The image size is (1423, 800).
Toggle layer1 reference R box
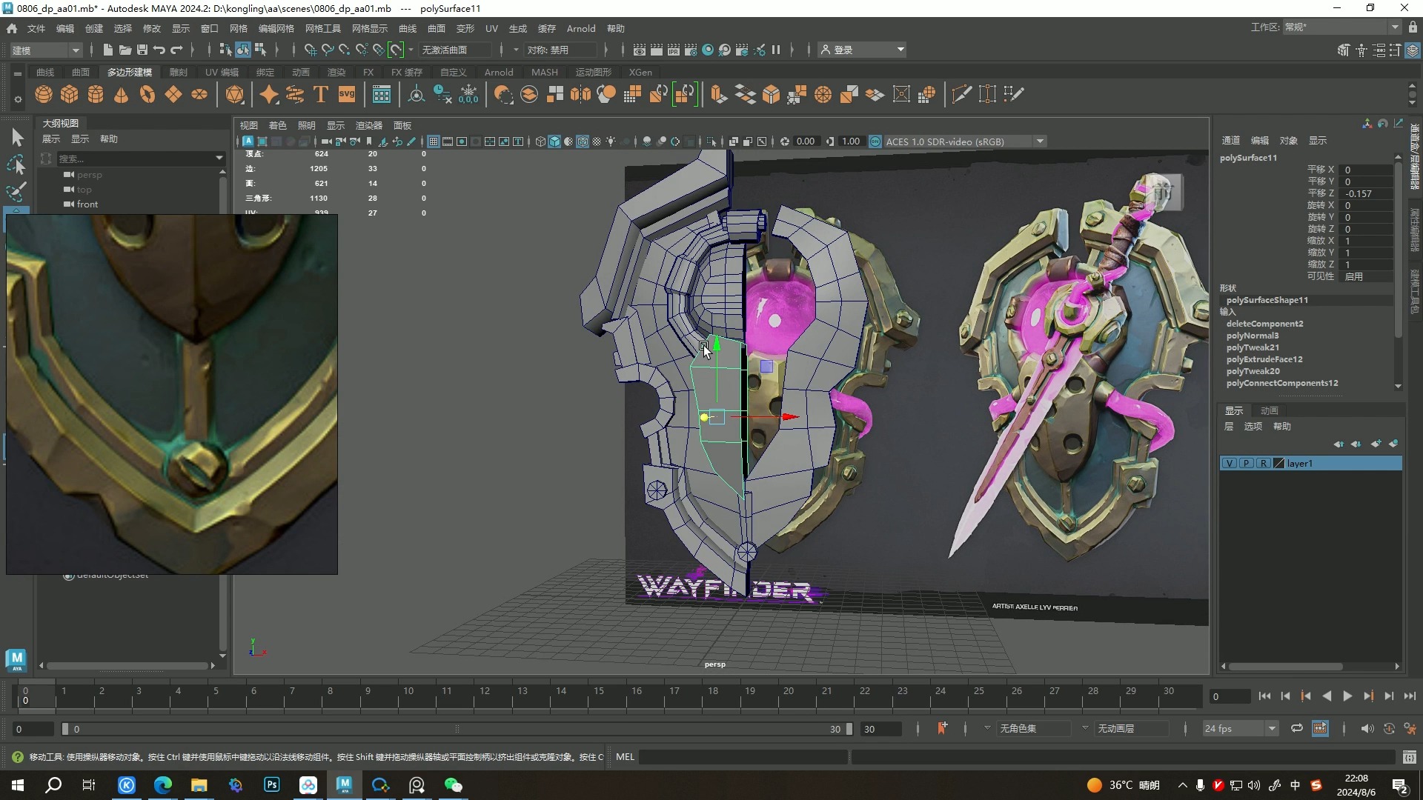click(1263, 463)
